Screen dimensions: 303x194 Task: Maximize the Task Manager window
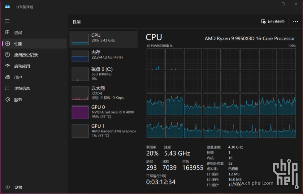coord(283,4)
